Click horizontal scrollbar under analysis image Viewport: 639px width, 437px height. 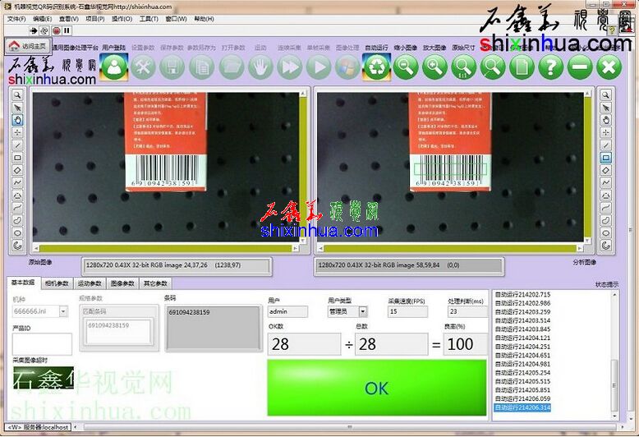pos(451,248)
